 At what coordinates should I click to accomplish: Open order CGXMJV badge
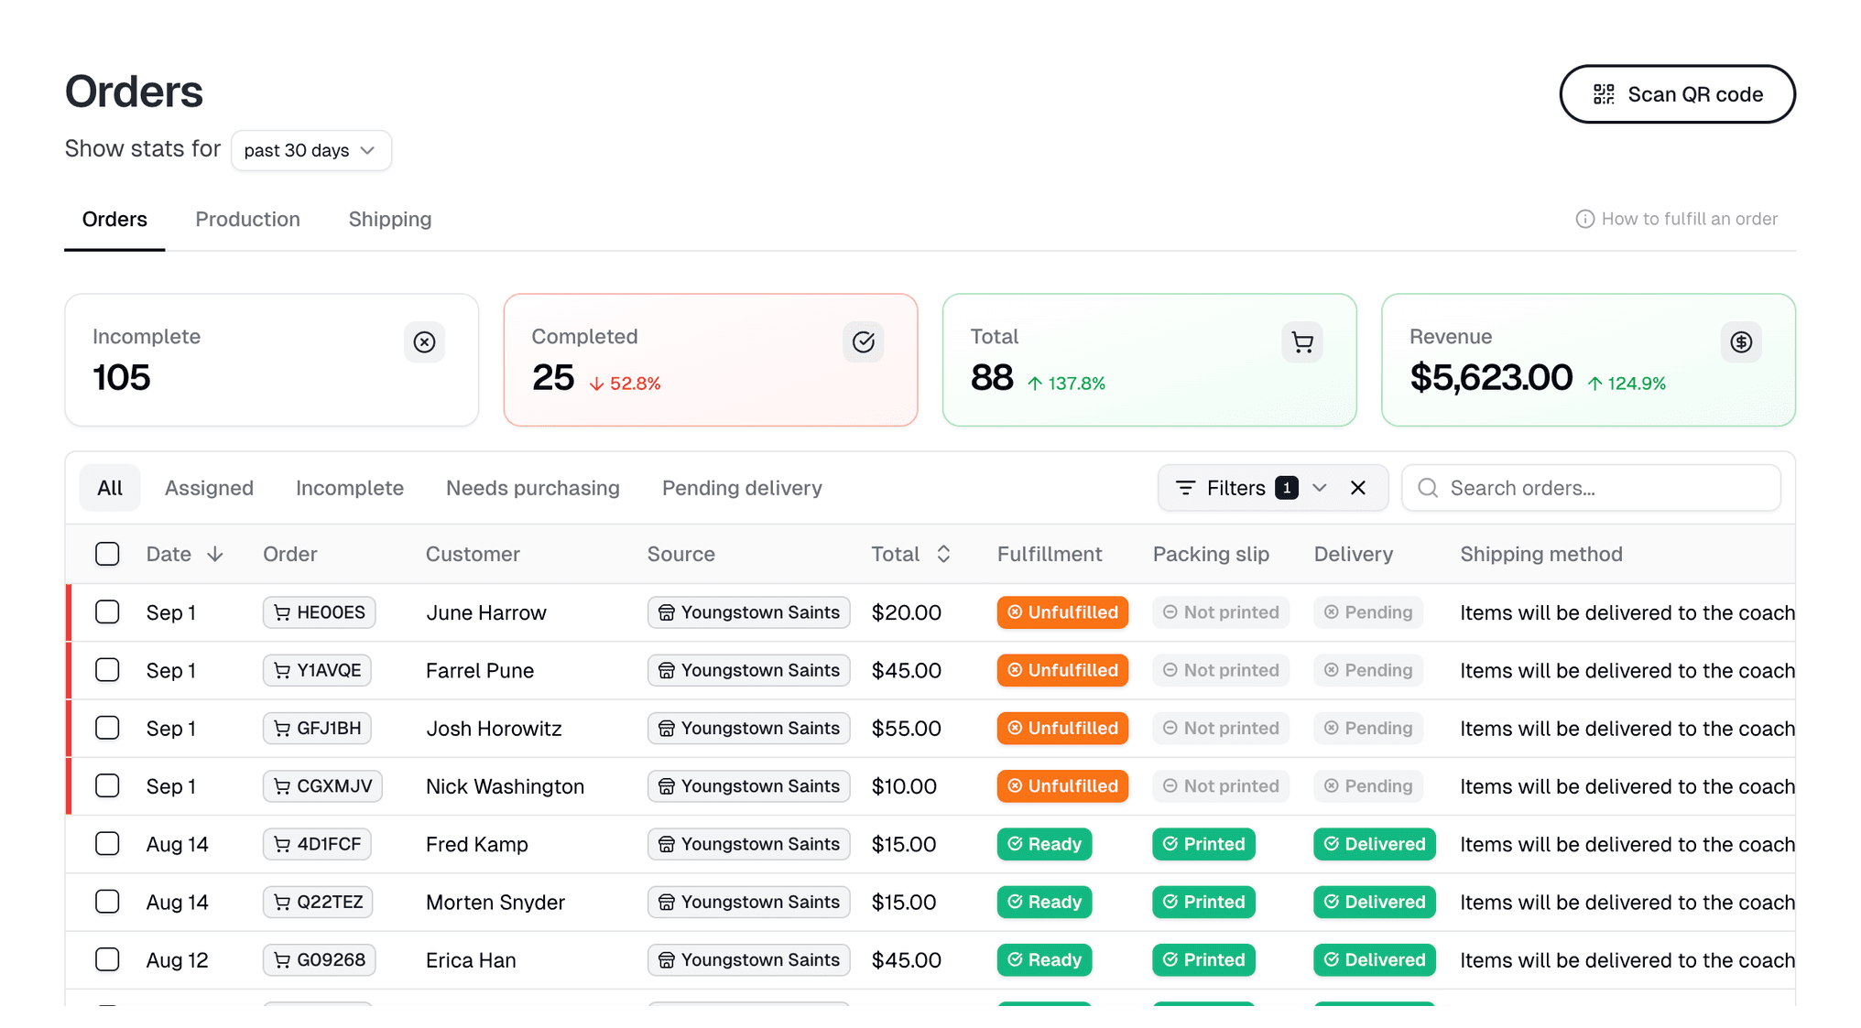point(322,786)
